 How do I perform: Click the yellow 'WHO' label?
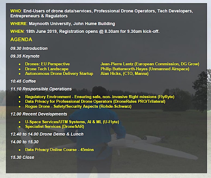[16, 11]
